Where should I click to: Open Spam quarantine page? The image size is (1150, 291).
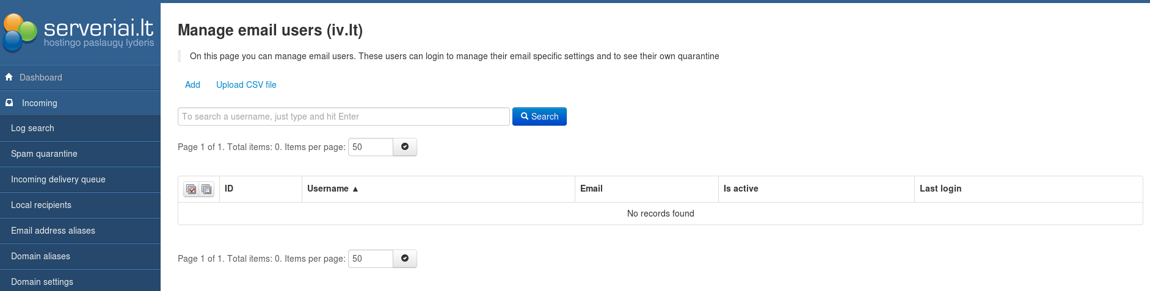44,154
